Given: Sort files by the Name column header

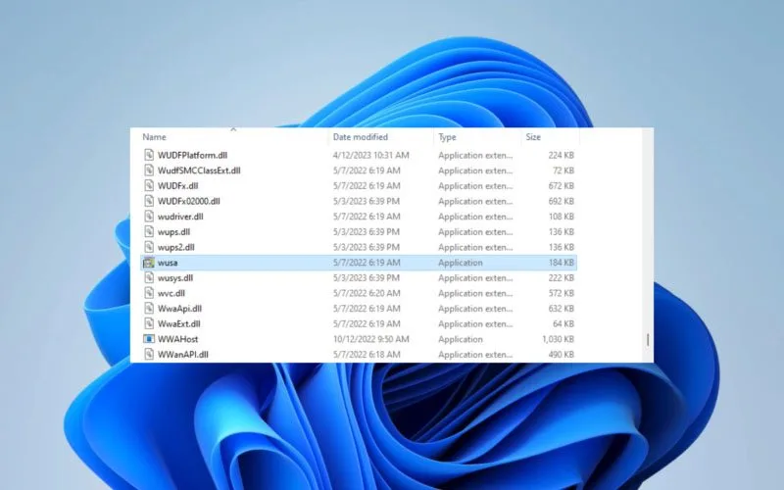Looking at the screenshot, I should [x=154, y=137].
